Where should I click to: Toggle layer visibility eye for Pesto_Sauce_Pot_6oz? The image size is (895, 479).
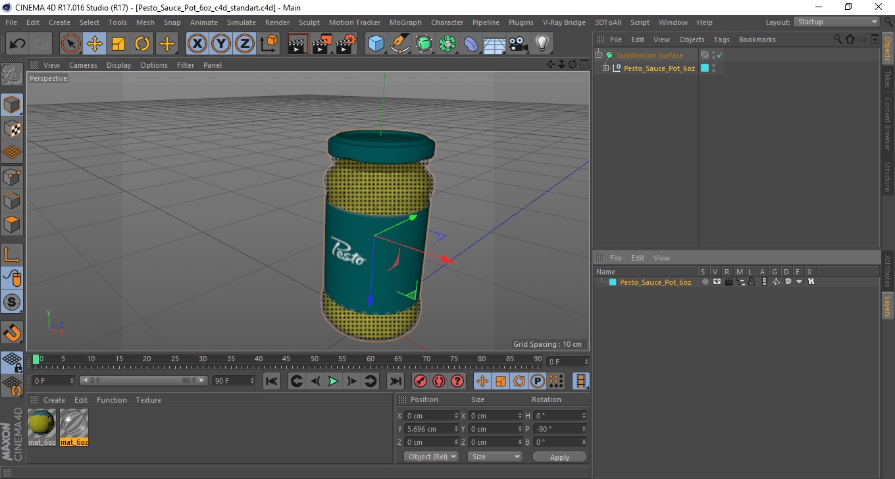coord(716,282)
